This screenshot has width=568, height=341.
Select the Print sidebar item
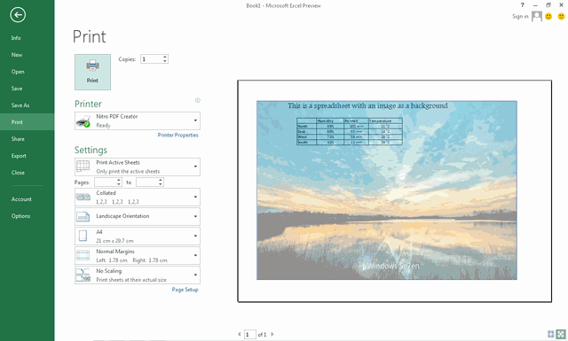[28, 122]
